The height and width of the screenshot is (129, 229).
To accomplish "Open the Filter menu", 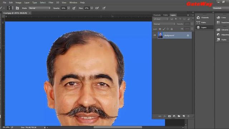I will 51,3.
